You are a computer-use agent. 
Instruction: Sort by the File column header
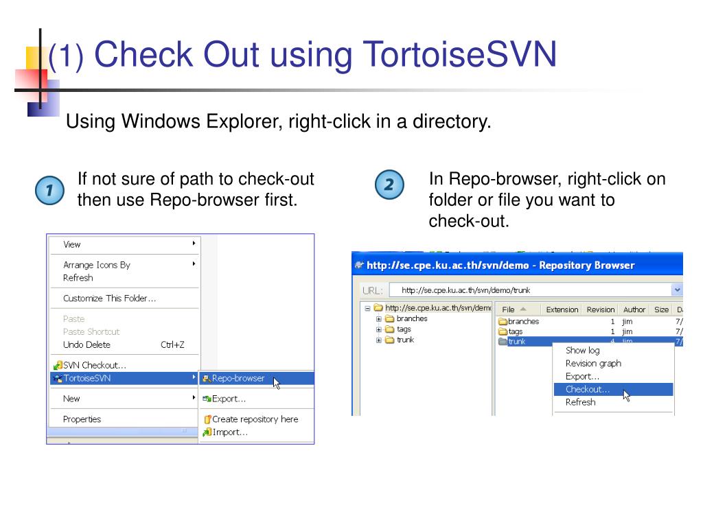coord(518,309)
